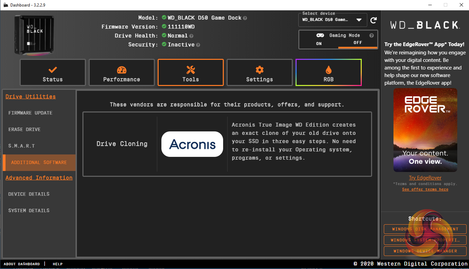Screen dimensions: 469x269
Task: Click the WD_BLACK logo in side panel
Action: coord(425,25)
